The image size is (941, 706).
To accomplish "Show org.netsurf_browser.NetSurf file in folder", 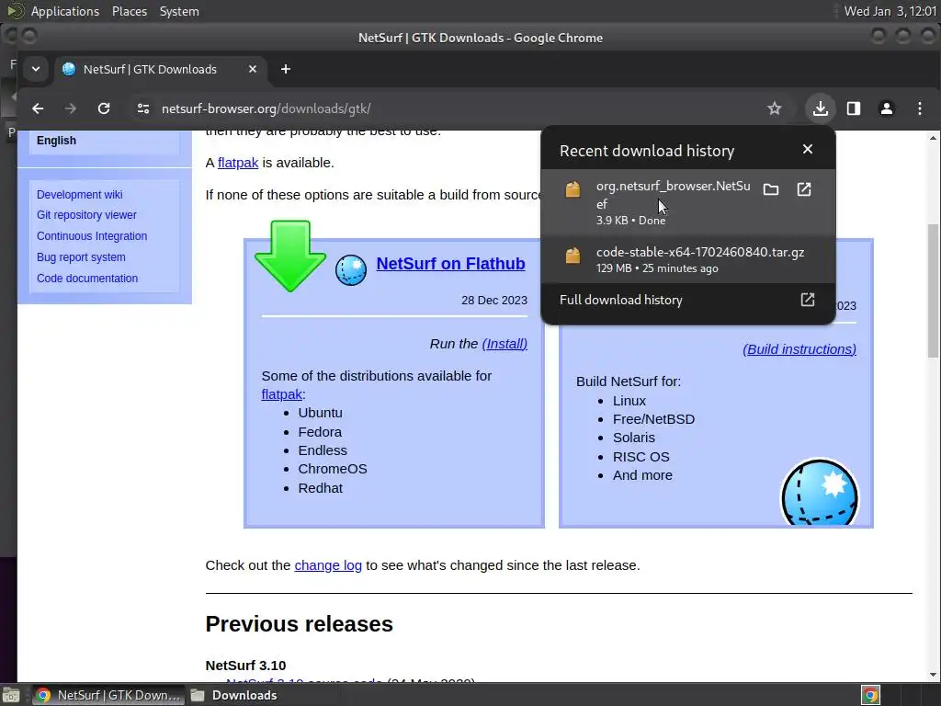I will coord(771,189).
